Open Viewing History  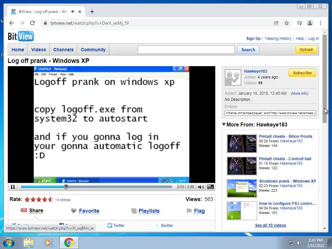tap(278, 39)
